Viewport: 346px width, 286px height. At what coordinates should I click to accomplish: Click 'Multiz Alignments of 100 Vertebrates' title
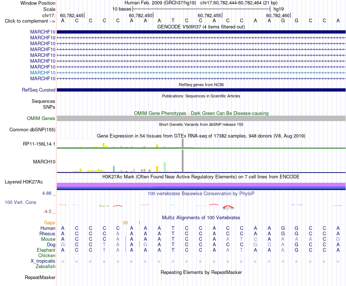click(201, 218)
